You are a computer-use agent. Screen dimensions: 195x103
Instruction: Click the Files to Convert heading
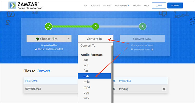click(x=37, y=71)
